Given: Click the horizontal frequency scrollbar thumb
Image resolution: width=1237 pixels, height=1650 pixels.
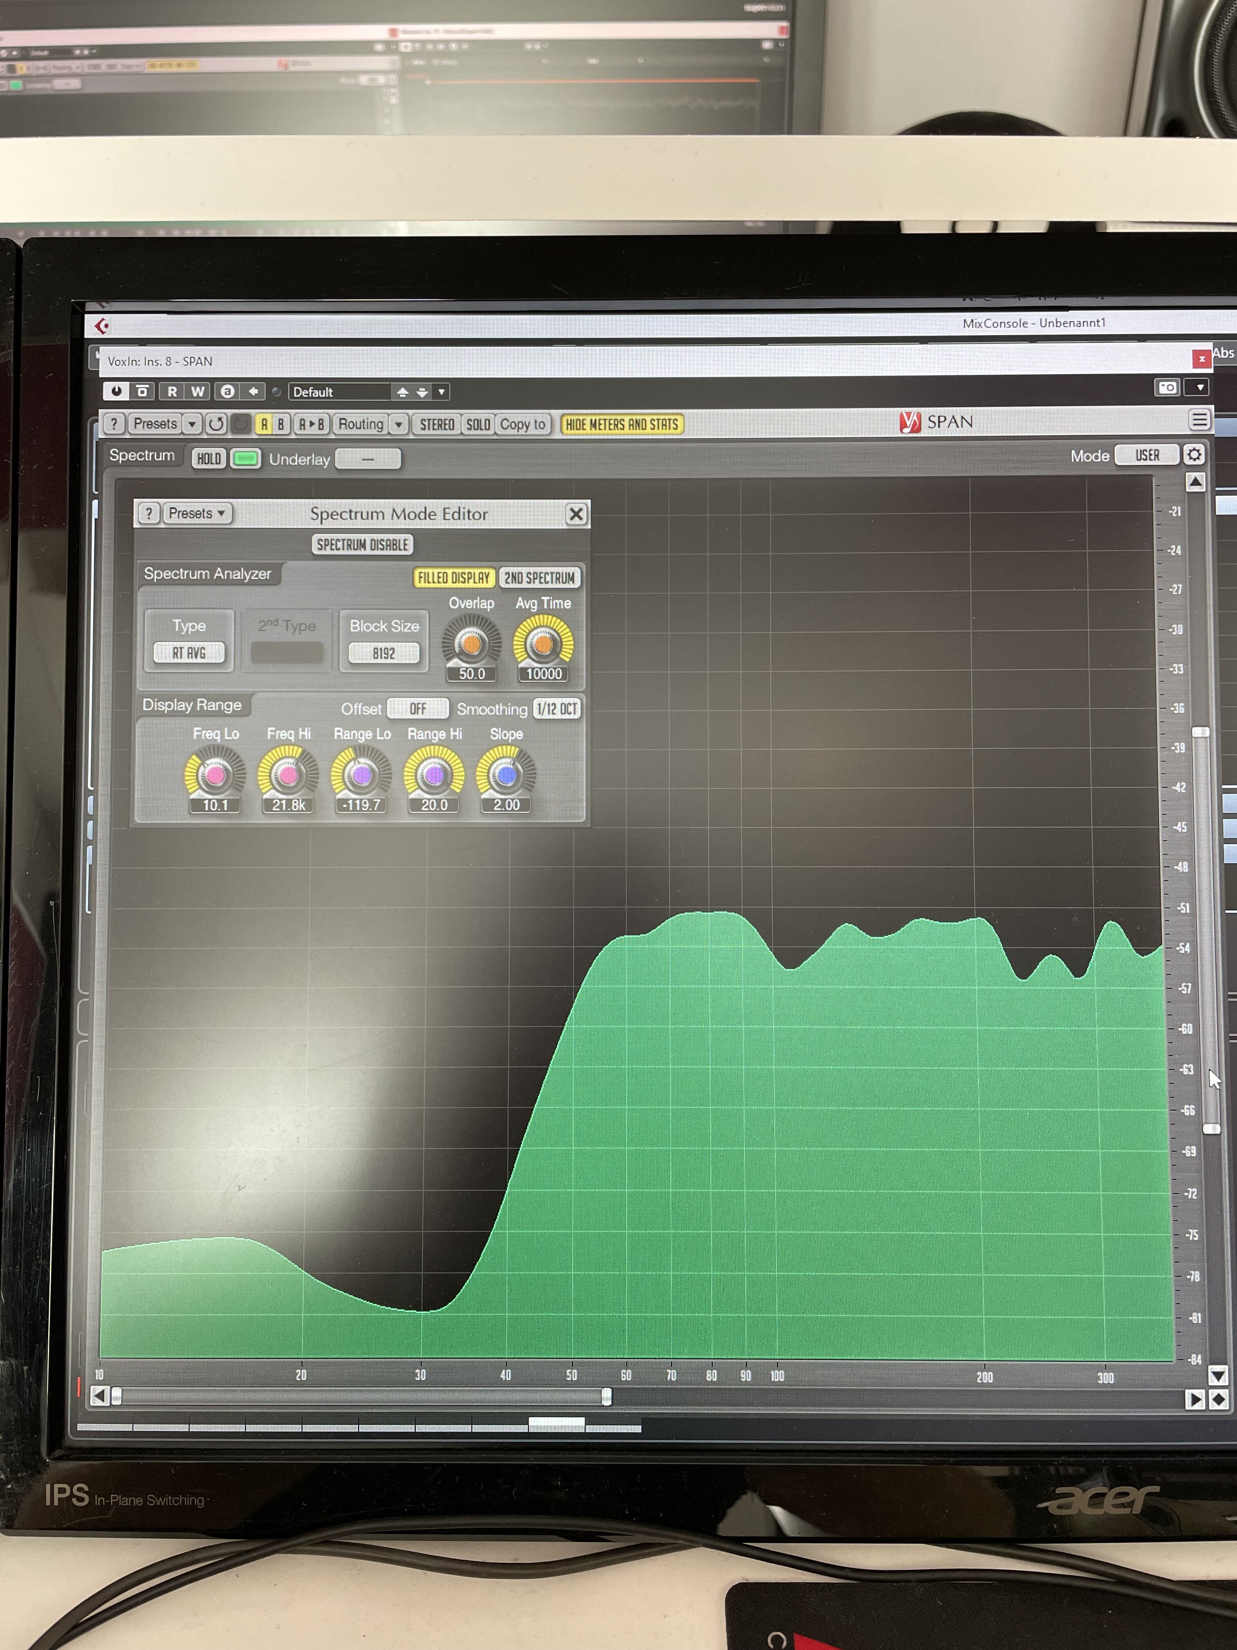Looking at the screenshot, I should [x=362, y=1396].
